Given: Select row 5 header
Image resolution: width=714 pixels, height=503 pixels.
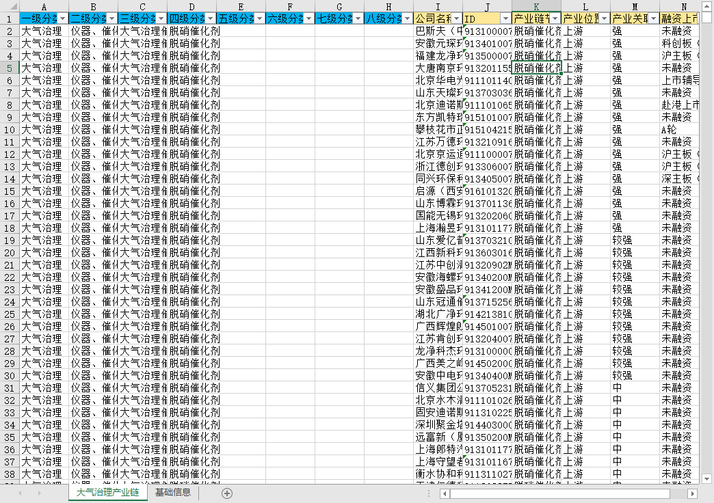Looking at the screenshot, I should pyautogui.click(x=10, y=68).
